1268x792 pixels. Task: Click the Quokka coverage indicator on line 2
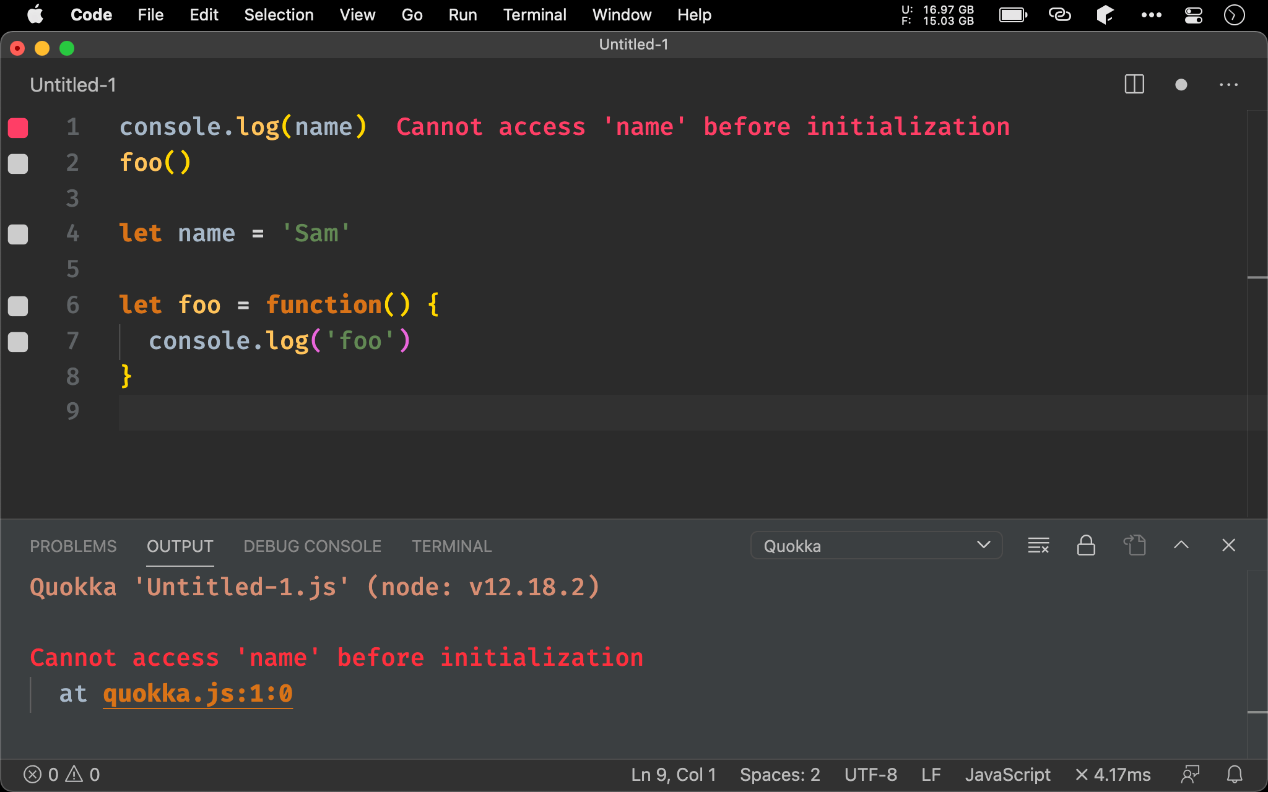click(x=18, y=163)
